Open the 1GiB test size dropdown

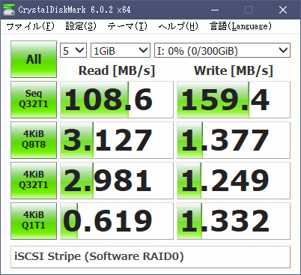(x=121, y=50)
